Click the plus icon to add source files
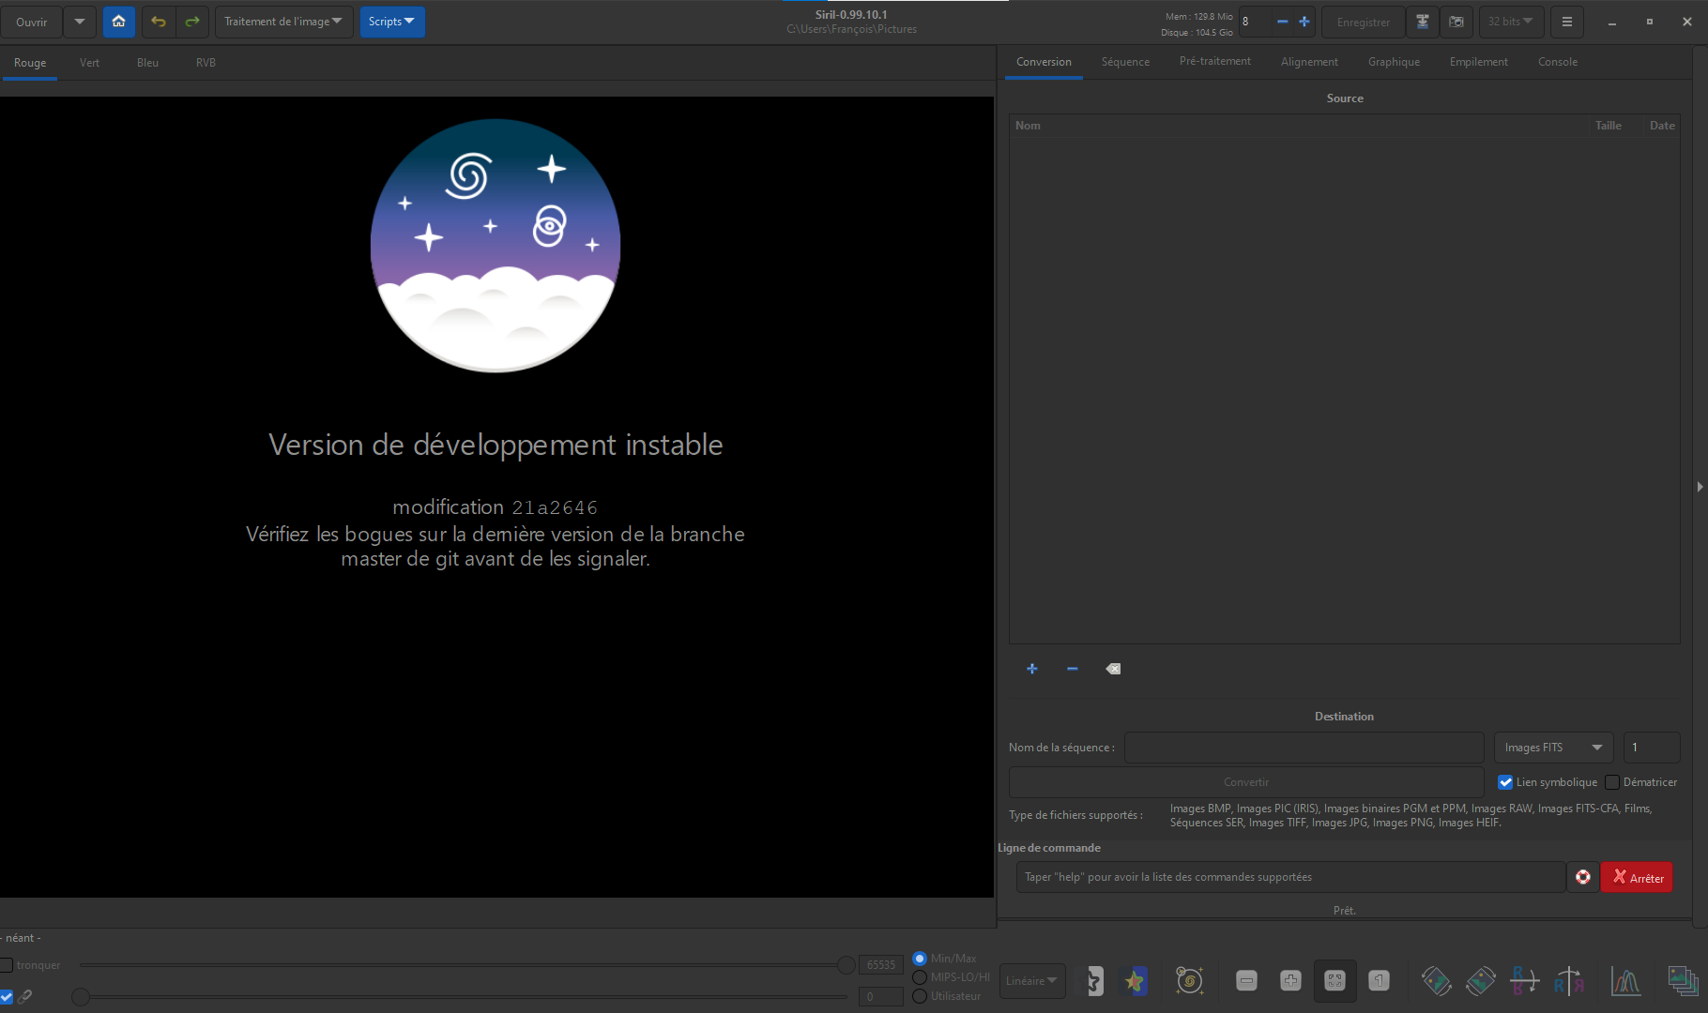Viewport: 1708px width, 1013px height. click(1031, 669)
